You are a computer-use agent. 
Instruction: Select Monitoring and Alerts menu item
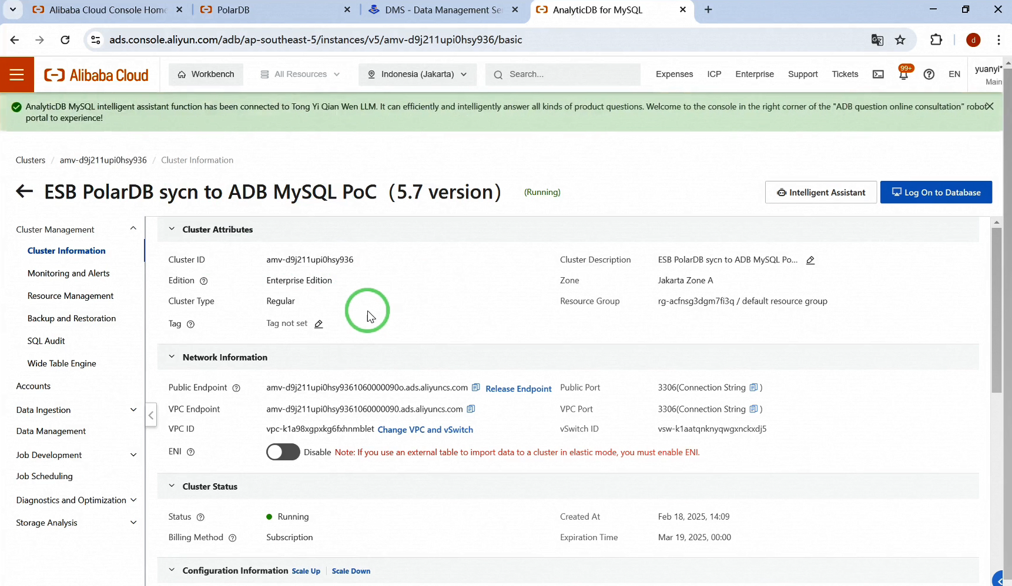(68, 273)
